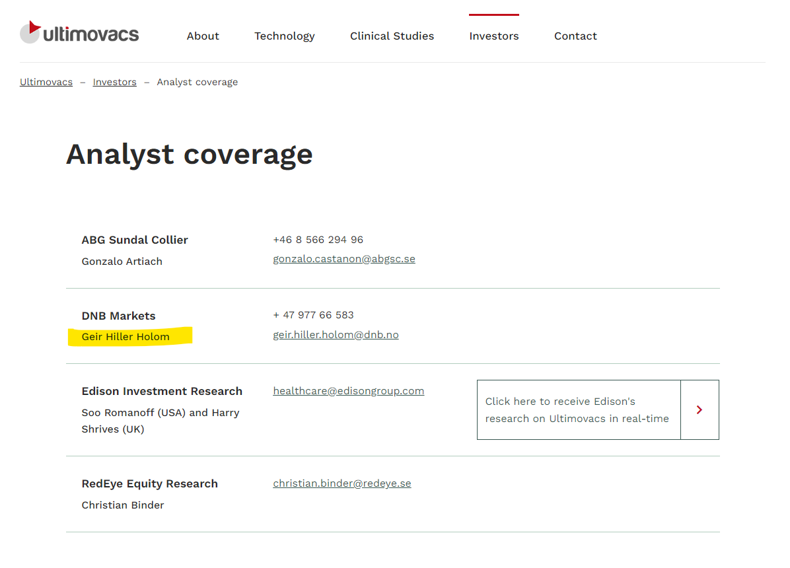790x568 pixels.
Task: Open the About menu
Action: pyautogui.click(x=203, y=36)
